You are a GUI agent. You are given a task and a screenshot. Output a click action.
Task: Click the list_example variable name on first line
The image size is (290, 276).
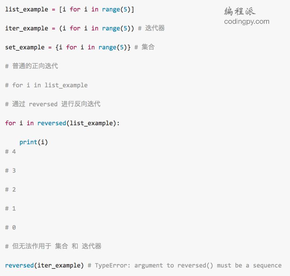(27, 9)
